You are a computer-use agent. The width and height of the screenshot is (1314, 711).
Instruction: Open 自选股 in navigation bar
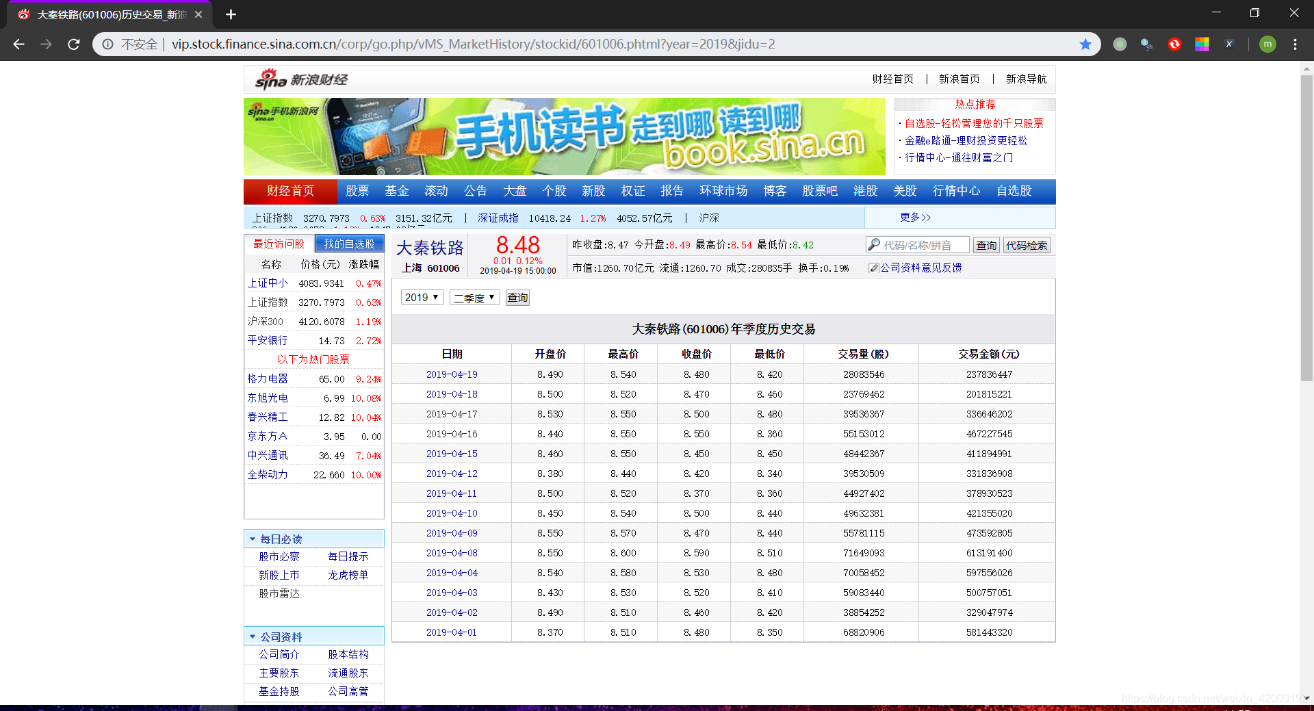coord(1014,191)
